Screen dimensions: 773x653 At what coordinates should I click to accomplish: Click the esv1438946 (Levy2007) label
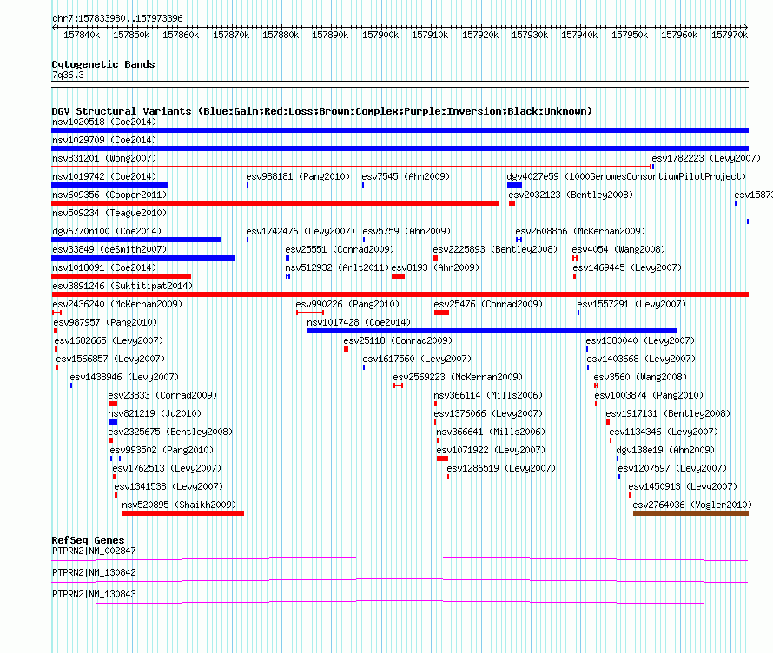click(x=124, y=377)
